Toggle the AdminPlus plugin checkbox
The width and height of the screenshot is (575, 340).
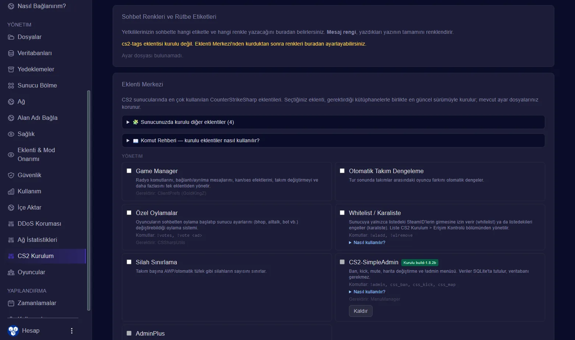(129, 333)
